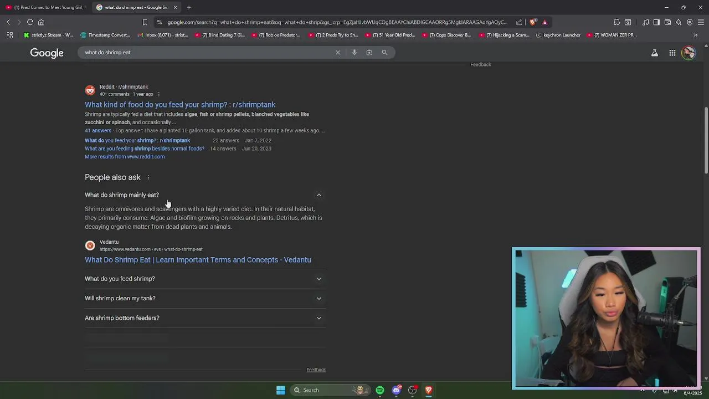Open the strixdlyz Stream bookmark
Viewport: 709px width, 399px height.
48,35
